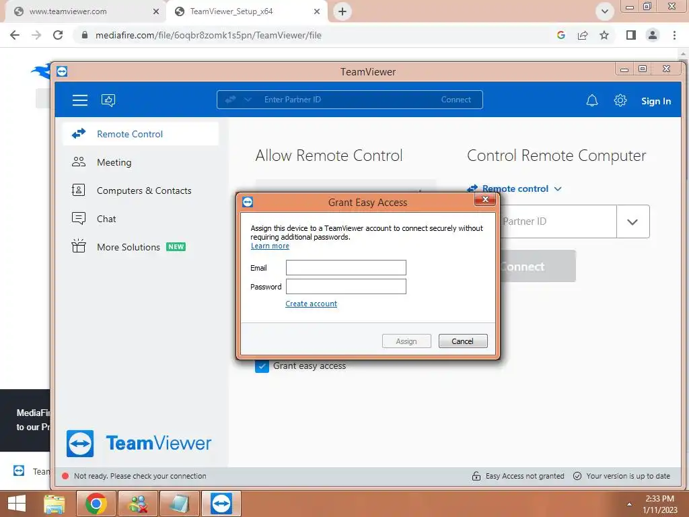689x517 pixels.
Task: Click TeamViewer icon in dialog title bar
Action: [x=248, y=202]
